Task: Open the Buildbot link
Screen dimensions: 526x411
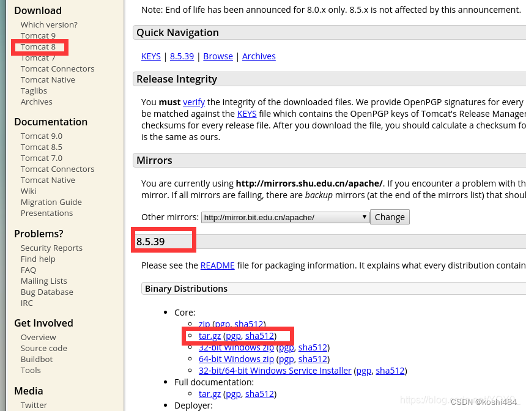Action: [x=37, y=360]
